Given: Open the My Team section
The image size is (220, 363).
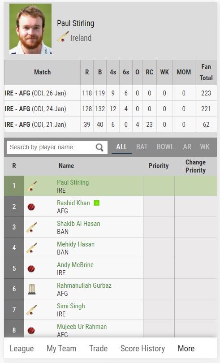Looking at the screenshot, I should point(61,348).
